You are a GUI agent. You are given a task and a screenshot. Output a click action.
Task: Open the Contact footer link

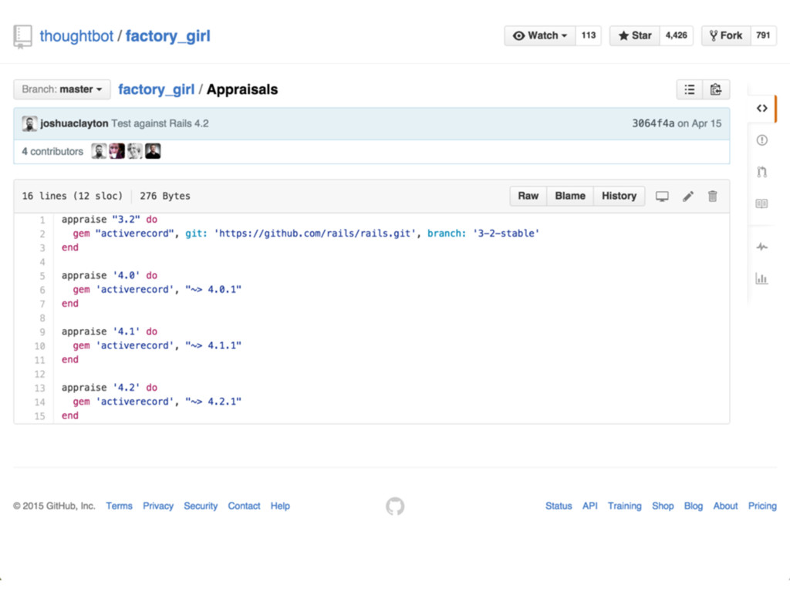point(244,506)
